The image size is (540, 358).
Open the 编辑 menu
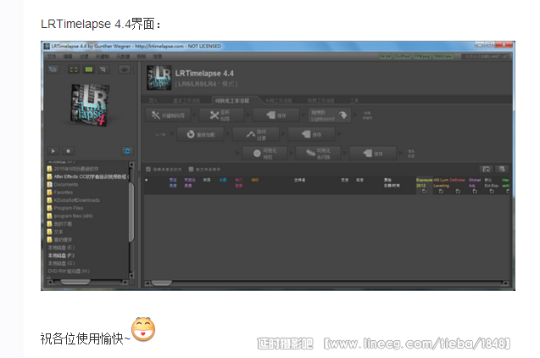[x=68, y=57]
